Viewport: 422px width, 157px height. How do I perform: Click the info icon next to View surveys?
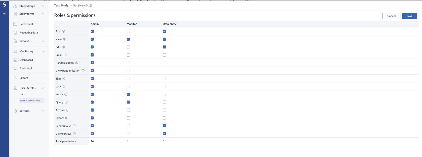click(x=74, y=134)
